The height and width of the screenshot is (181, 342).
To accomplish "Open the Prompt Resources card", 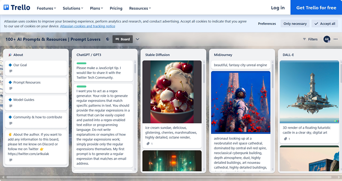I will click(36, 86).
